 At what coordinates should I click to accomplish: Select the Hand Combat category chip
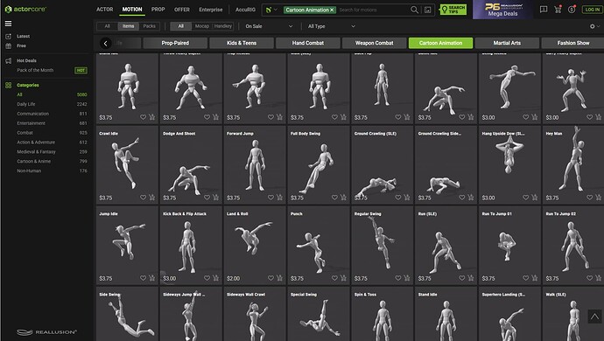[308, 43]
